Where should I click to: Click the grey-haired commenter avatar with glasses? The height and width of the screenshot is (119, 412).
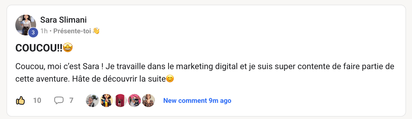92,101
